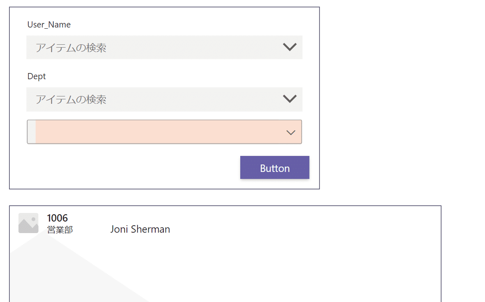The image size is (485, 302).
Task: Click the image placeholder icon beside 1006
Action: coord(28,223)
